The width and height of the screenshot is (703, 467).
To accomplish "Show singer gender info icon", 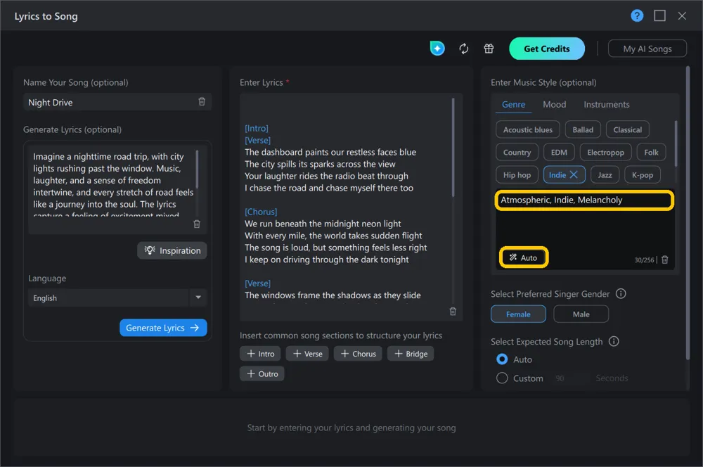I will pos(621,294).
